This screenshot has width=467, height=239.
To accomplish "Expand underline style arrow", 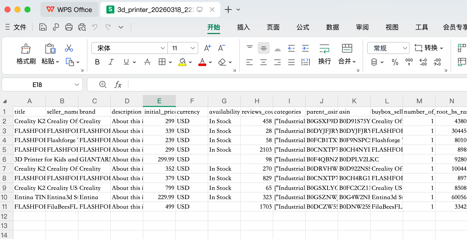I will click(x=134, y=62).
